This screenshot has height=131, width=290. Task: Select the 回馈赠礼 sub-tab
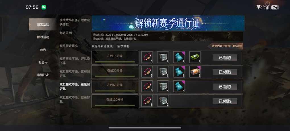pyautogui.click(x=123, y=46)
